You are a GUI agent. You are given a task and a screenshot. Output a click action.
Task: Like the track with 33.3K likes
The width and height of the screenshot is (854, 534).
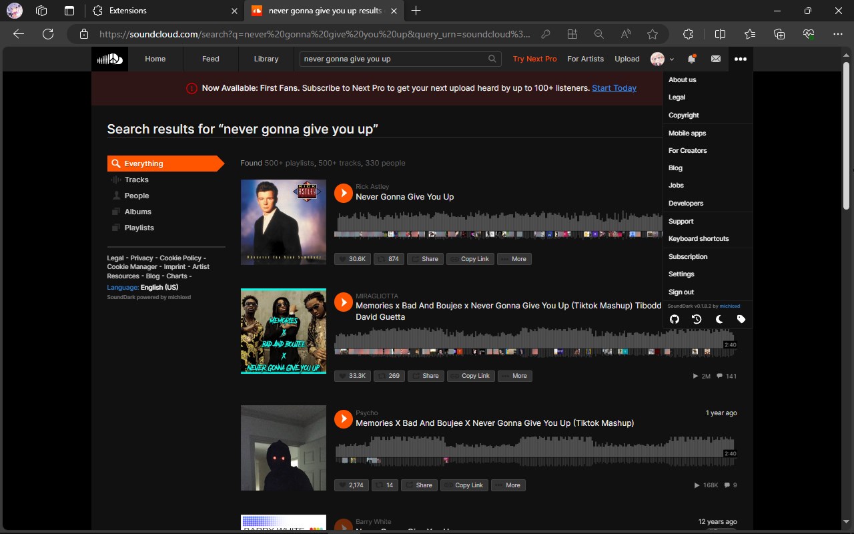click(x=352, y=376)
